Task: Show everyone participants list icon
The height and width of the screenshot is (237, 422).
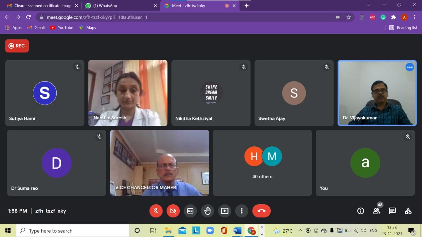Action: tap(376, 211)
